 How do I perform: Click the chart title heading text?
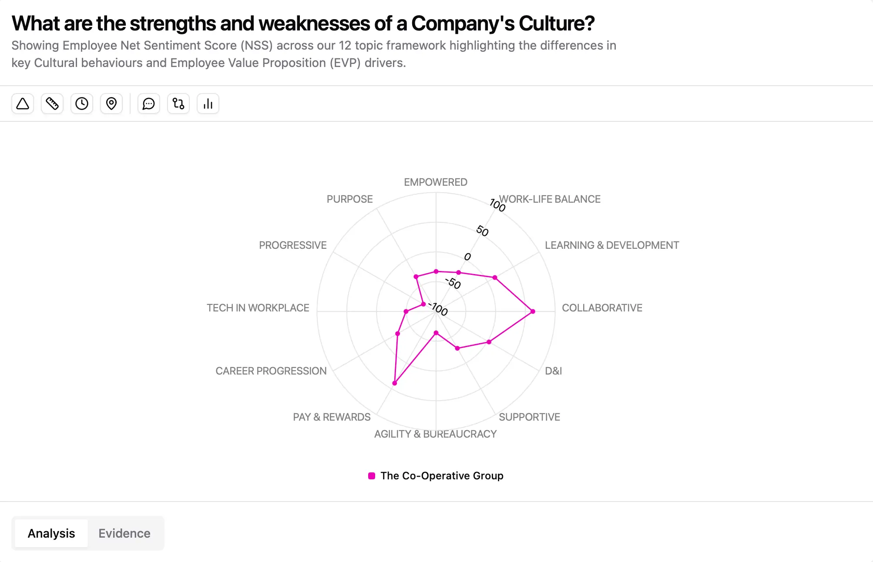coord(303,23)
